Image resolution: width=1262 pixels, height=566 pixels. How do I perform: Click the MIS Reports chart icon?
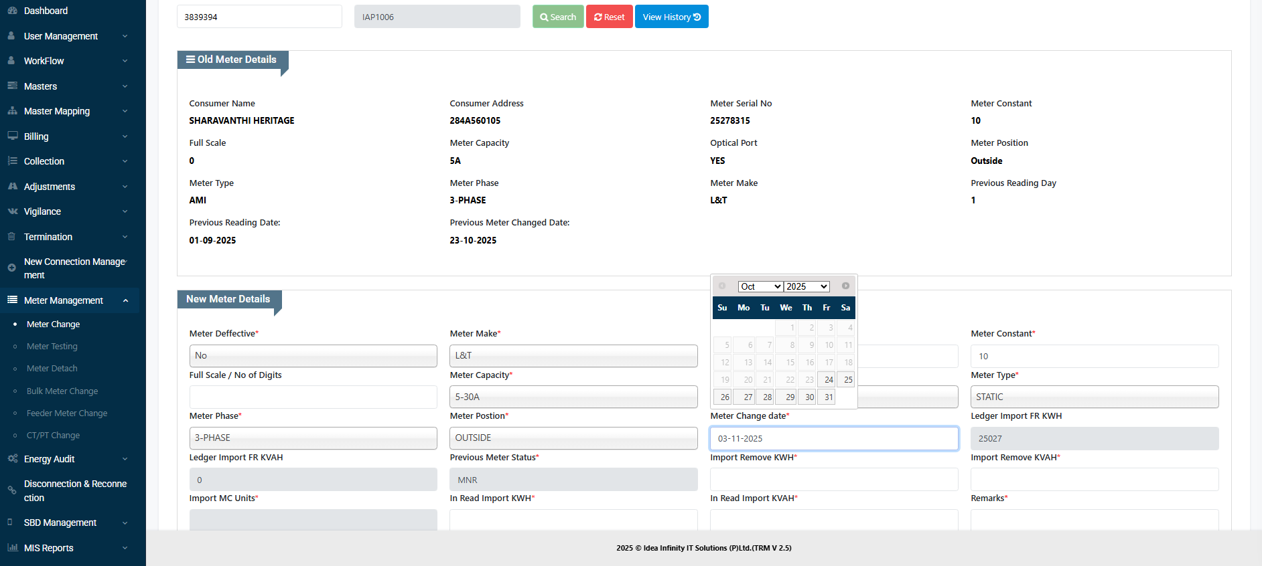pyautogui.click(x=12, y=548)
